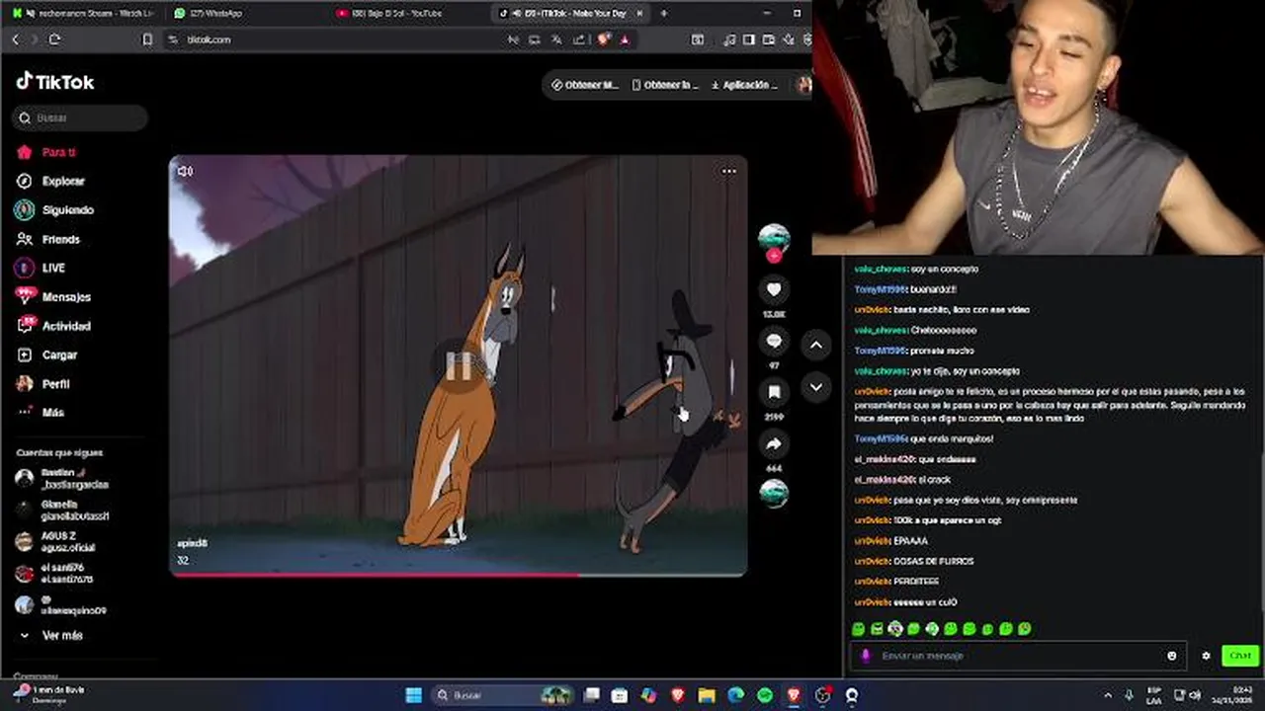Go to next video arrow

point(815,386)
